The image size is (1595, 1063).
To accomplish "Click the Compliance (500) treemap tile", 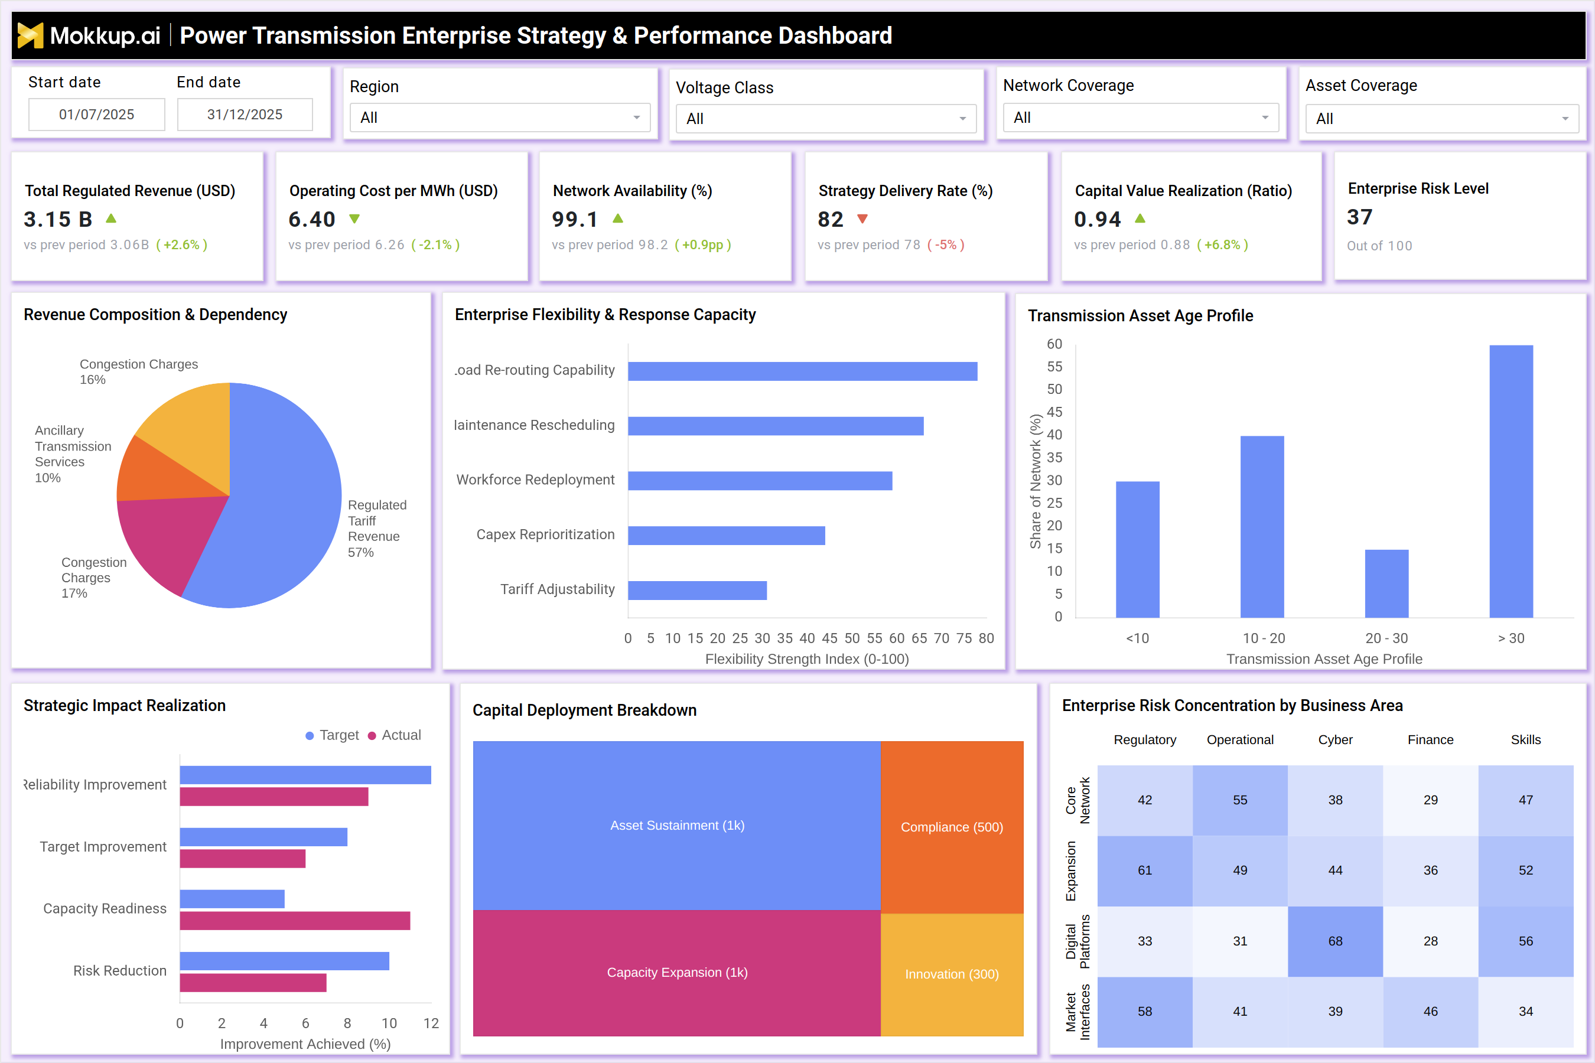I will click(x=952, y=827).
